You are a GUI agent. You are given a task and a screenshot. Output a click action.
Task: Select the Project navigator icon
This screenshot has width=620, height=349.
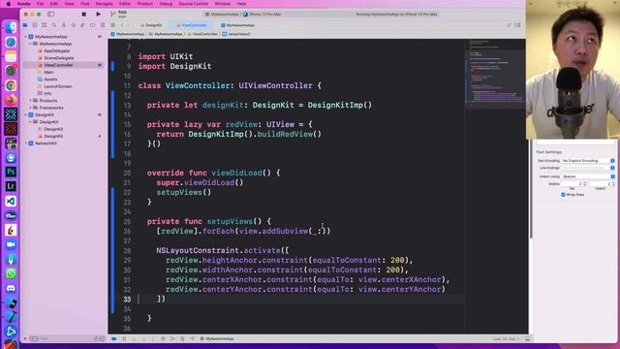(25, 25)
